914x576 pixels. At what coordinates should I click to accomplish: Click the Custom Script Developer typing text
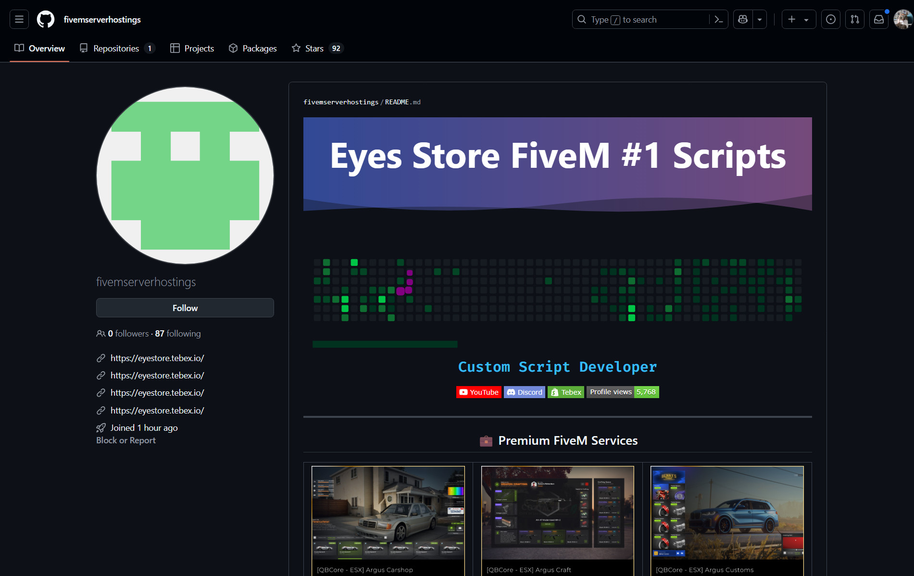click(558, 367)
